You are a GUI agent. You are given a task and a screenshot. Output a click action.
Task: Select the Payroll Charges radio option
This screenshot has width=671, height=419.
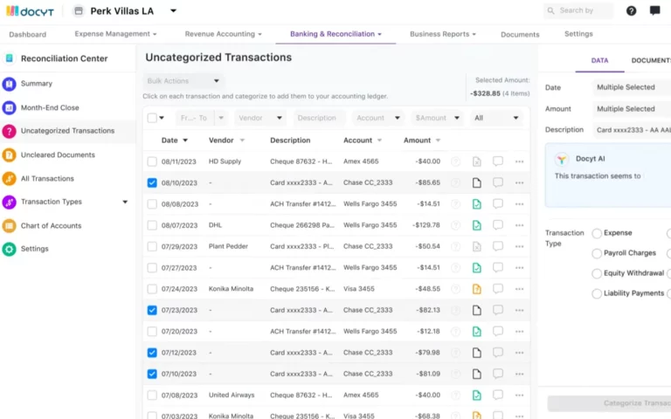pos(597,253)
